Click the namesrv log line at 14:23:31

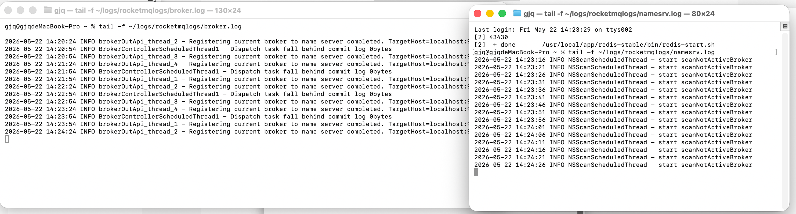click(x=613, y=82)
